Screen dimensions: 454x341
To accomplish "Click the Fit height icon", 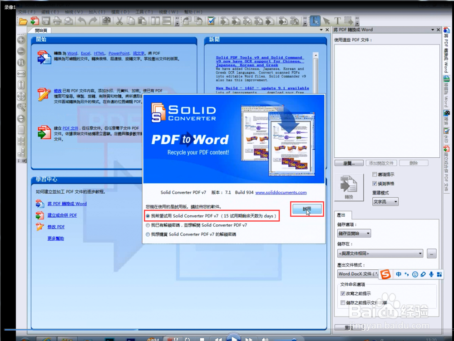I will click(x=21, y=85).
